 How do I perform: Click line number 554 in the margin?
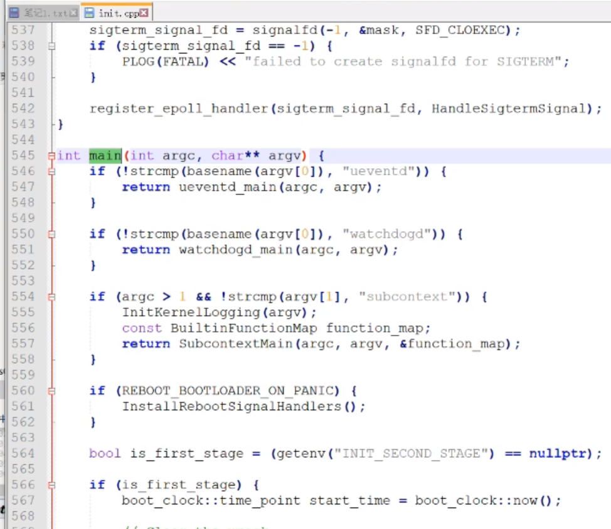pos(23,297)
